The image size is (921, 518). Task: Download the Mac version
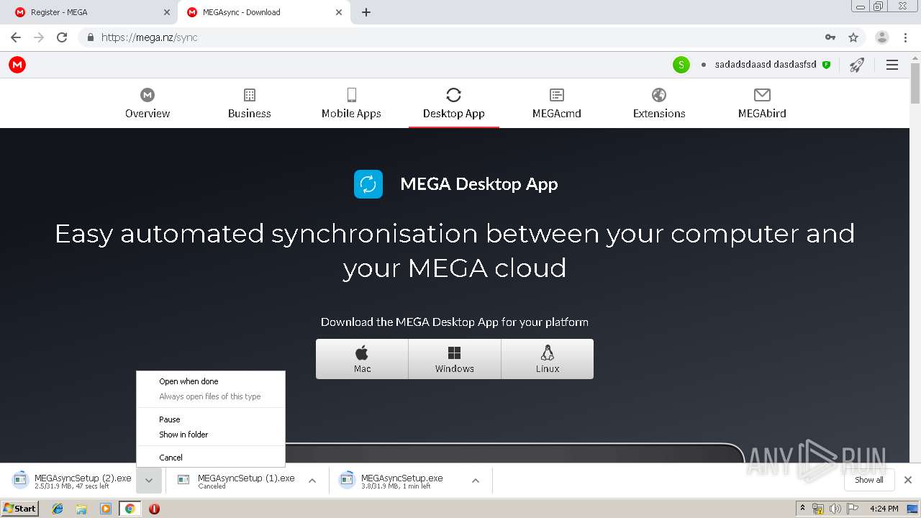(x=362, y=359)
